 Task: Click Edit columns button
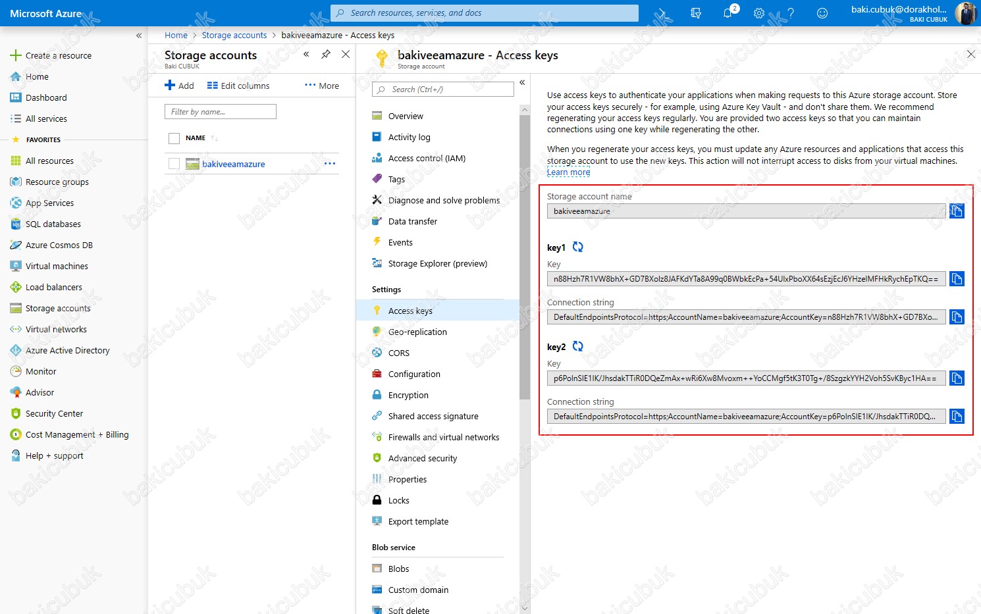238,86
